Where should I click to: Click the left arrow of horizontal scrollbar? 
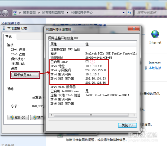pos(51,115)
